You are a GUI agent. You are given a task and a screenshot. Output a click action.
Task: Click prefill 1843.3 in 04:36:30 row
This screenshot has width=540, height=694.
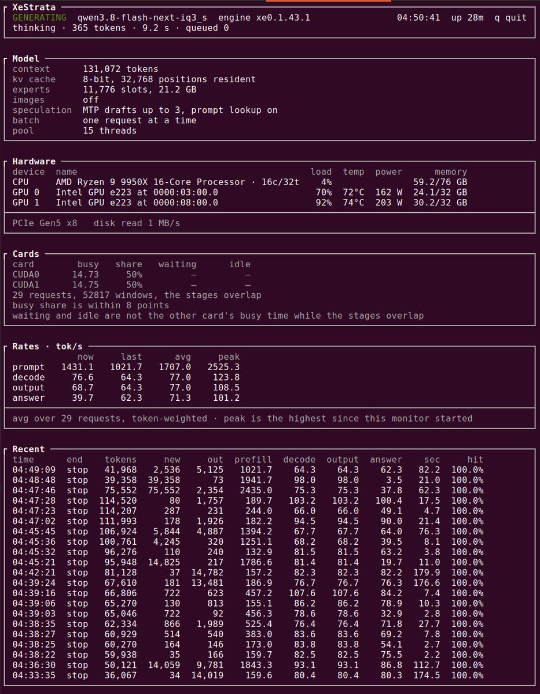256,665
